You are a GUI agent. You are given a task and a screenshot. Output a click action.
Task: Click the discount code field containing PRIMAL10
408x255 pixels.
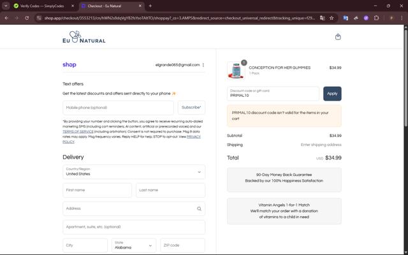coord(273,94)
